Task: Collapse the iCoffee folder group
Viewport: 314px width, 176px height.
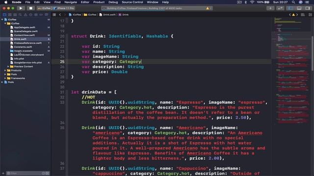Action: click(x=5, y=23)
